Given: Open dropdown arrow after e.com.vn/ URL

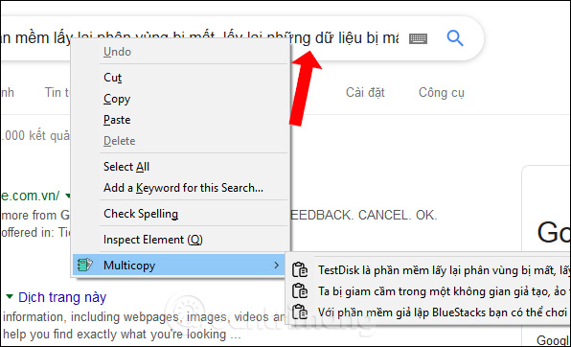Looking at the screenshot, I should [x=67, y=197].
